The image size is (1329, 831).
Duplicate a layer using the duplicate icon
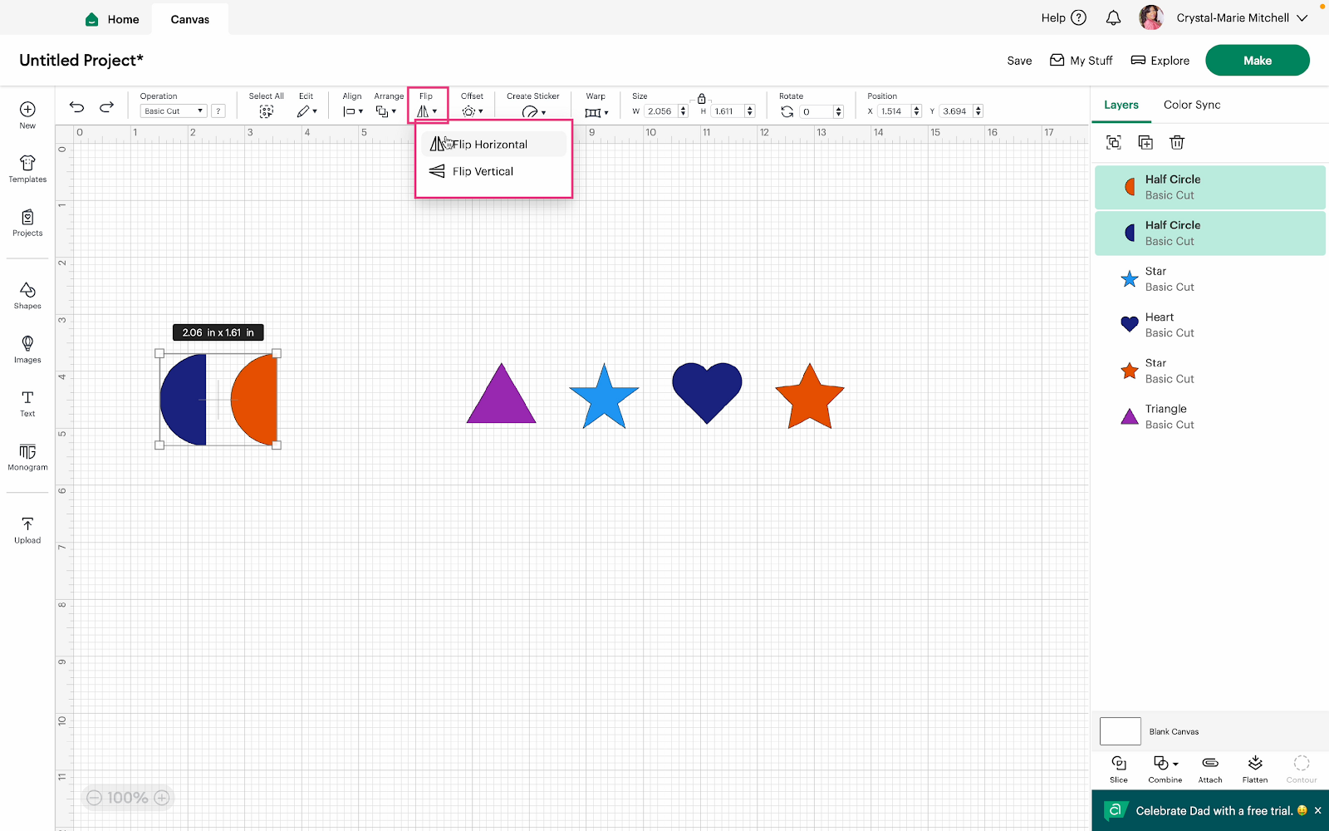[x=1145, y=142]
